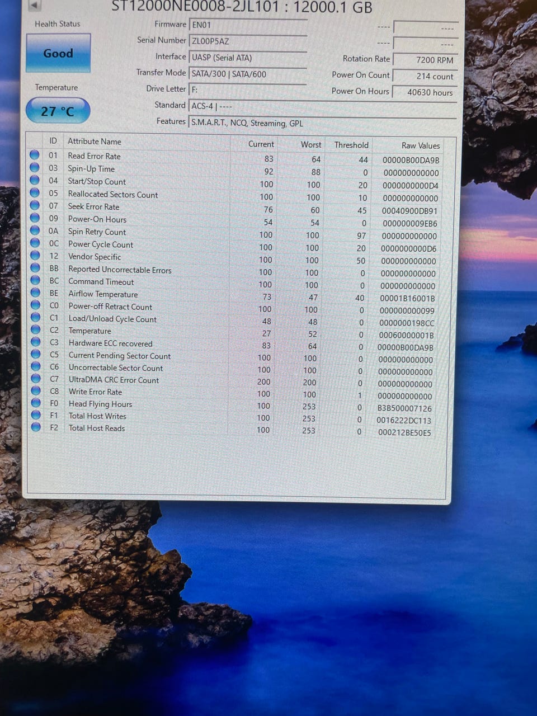Viewport: 537px width, 716px height.
Task: Click the status icon for Spin-Up Time
Action: point(35,167)
